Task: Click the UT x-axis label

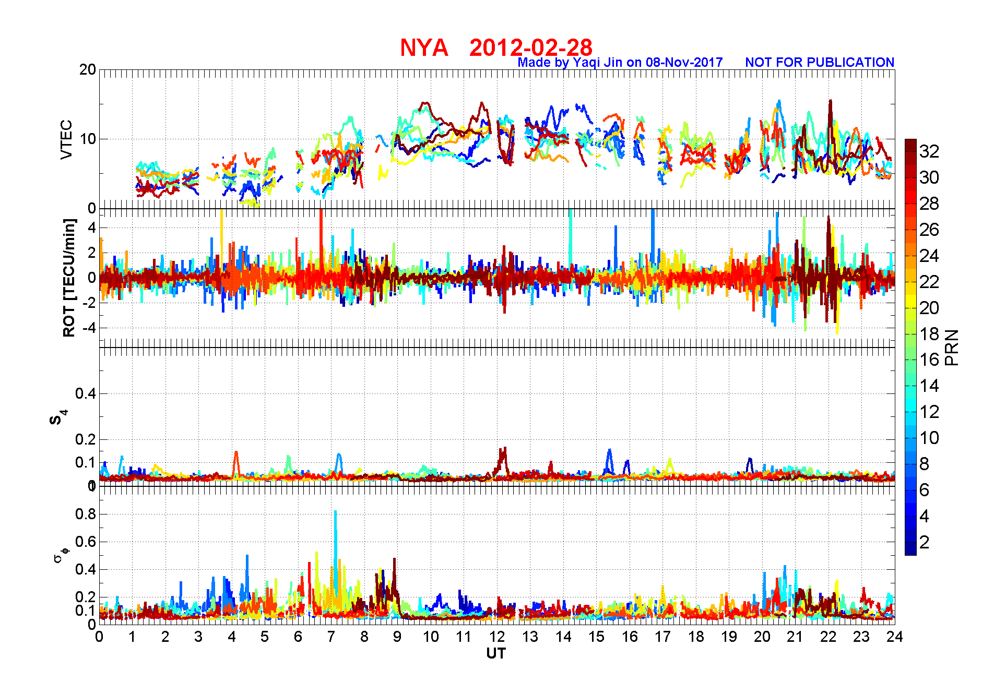Action: pyautogui.click(x=496, y=653)
